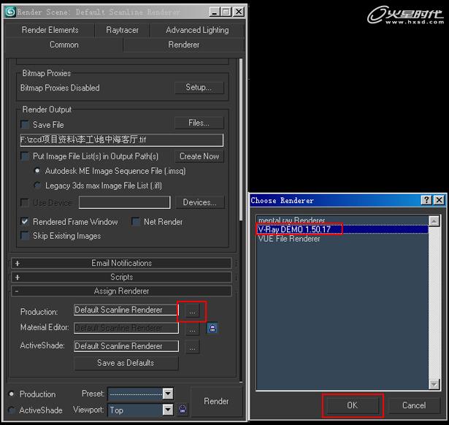Expand the Email Notifications rollout

pos(121,263)
